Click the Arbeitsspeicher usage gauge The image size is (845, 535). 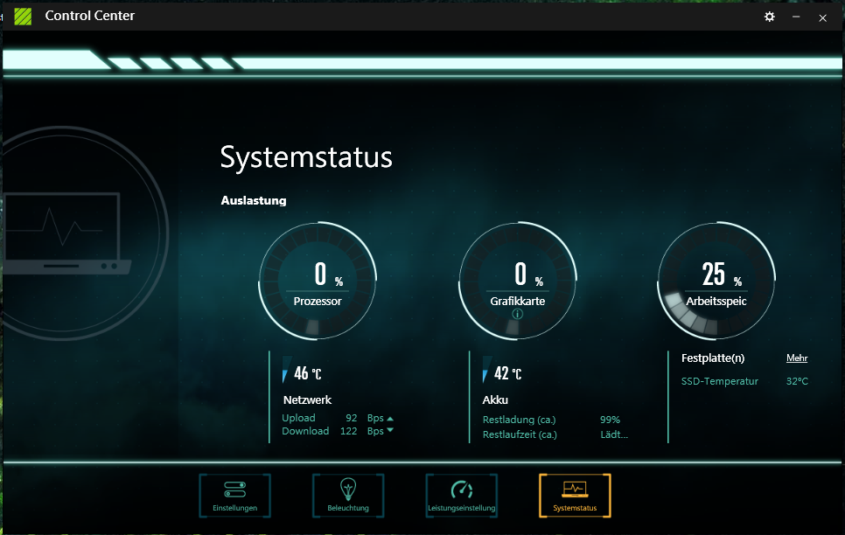pos(716,281)
